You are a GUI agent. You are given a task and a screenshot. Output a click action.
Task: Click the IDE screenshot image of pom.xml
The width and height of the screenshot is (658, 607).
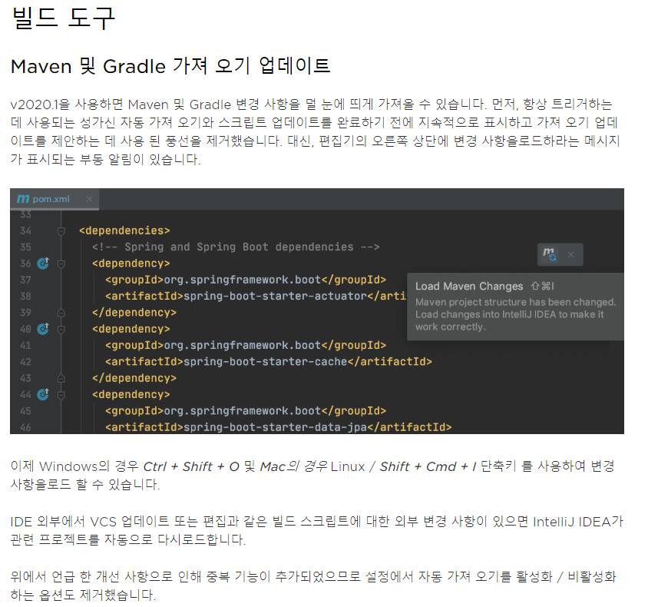[x=317, y=311]
